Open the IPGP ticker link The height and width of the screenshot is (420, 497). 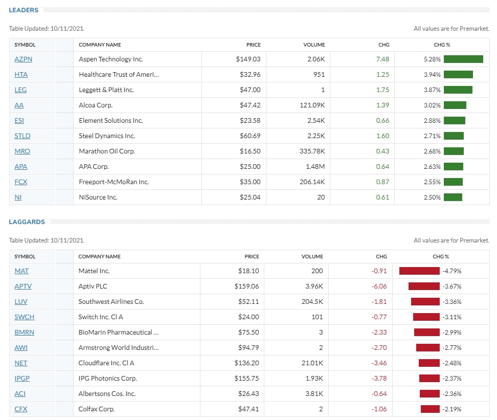click(22, 378)
